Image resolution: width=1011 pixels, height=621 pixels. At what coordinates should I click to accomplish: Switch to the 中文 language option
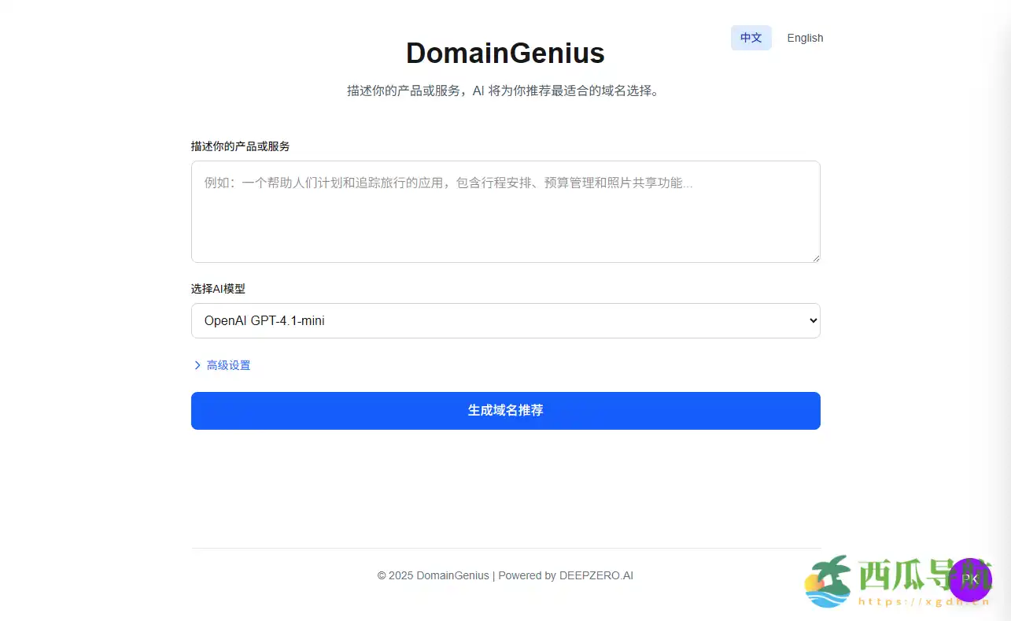tap(751, 38)
